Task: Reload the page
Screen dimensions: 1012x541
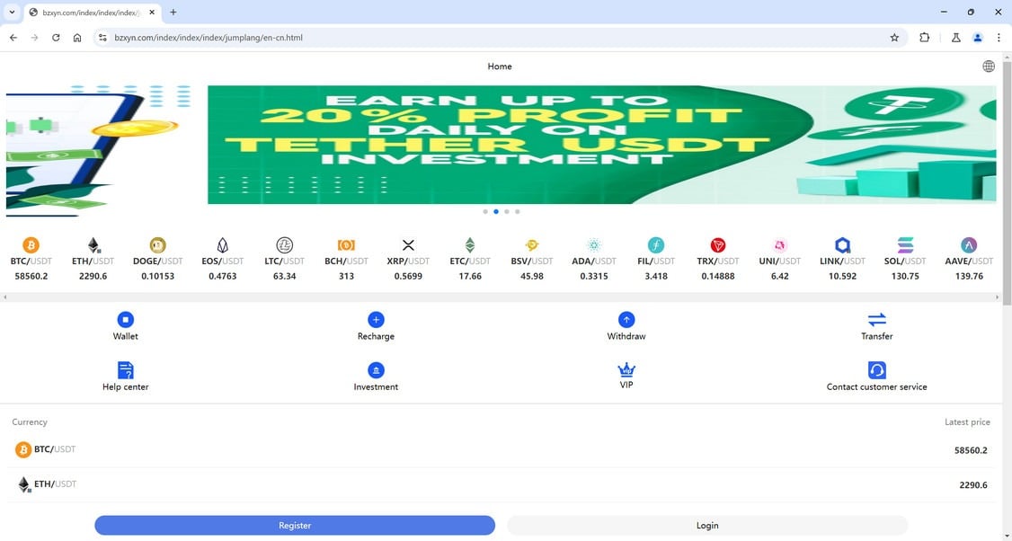Action: (x=56, y=38)
